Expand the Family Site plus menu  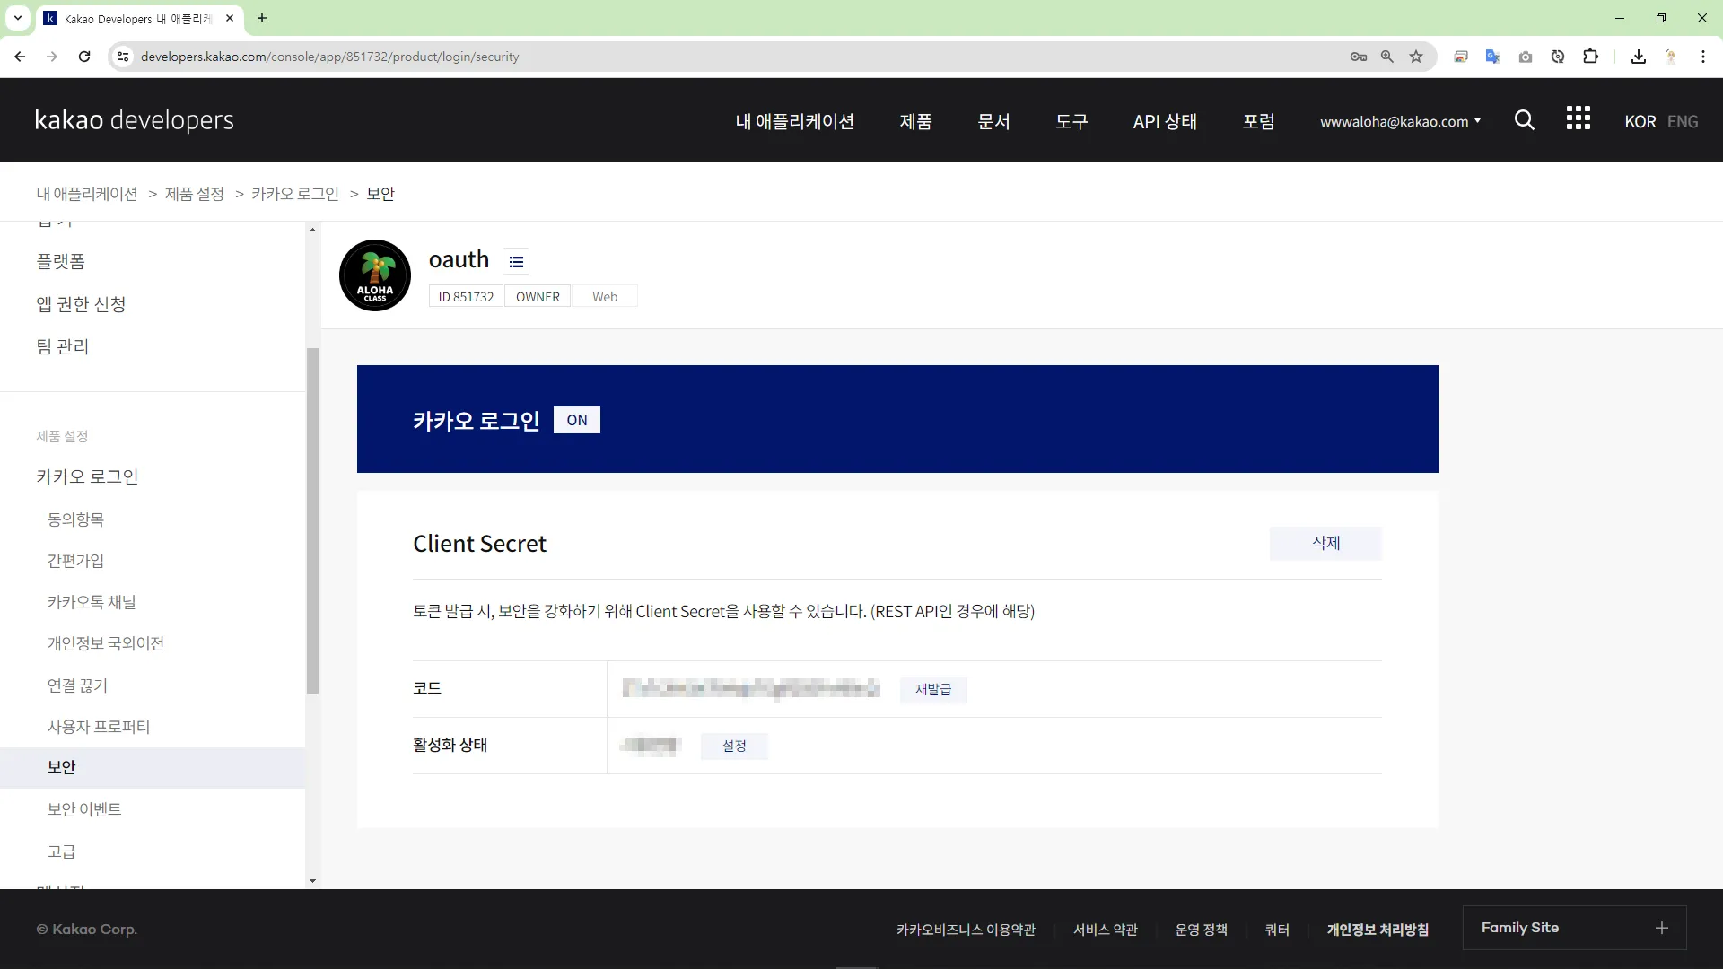(x=1661, y=928)
